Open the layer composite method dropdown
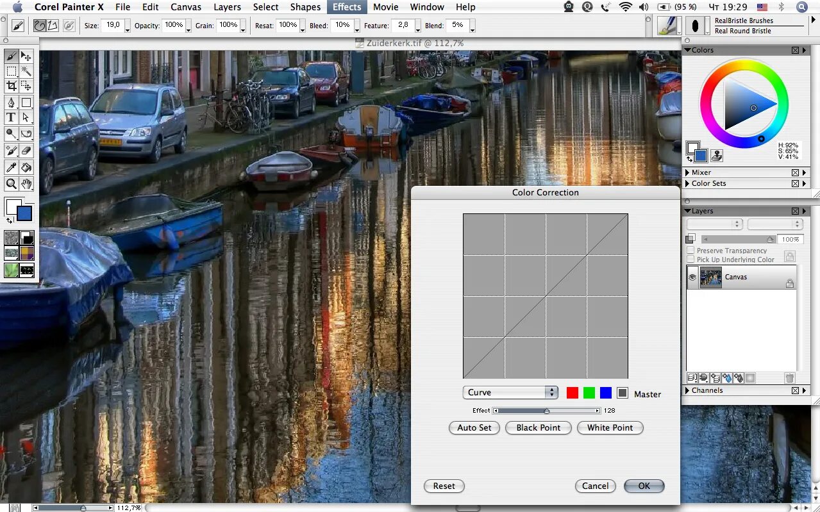This screenshot has height=512, width=820. pos(714,224)
